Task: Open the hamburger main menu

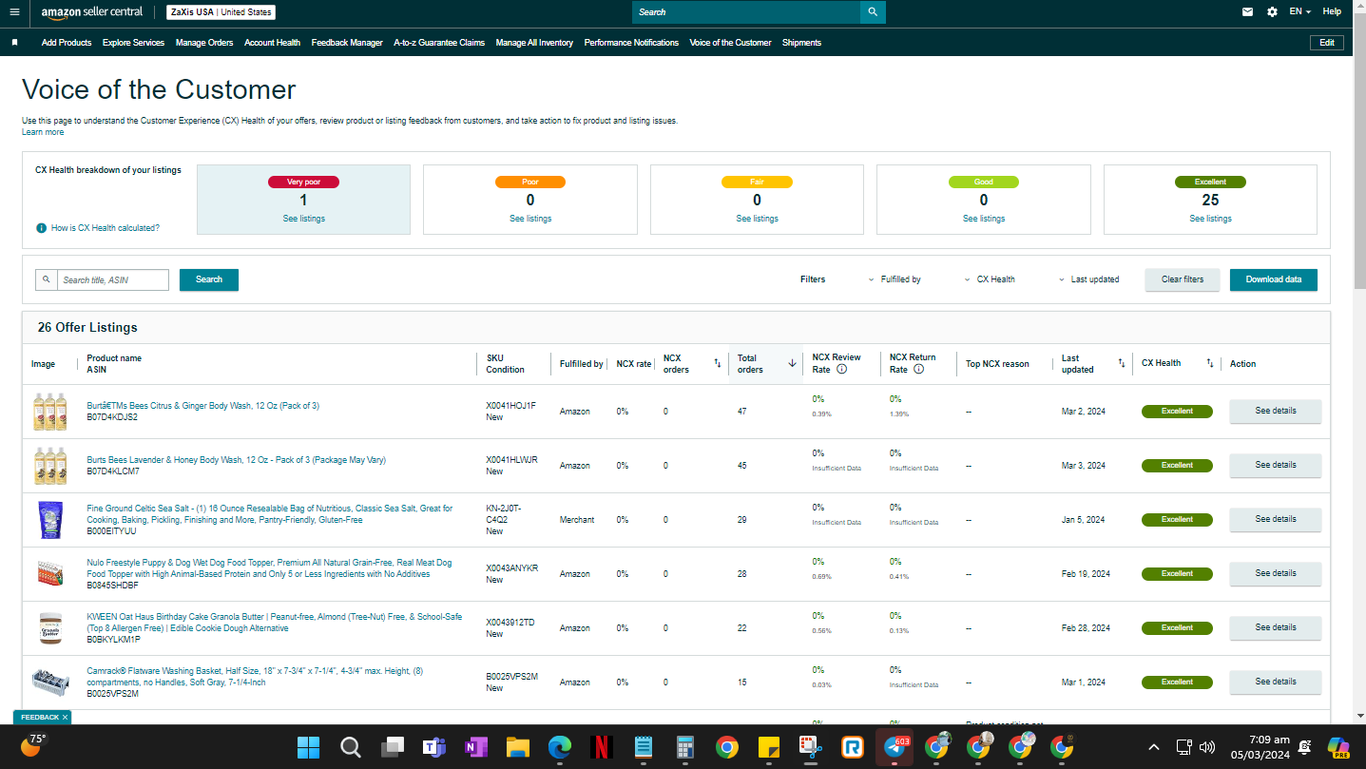Action: pos(14,12)
